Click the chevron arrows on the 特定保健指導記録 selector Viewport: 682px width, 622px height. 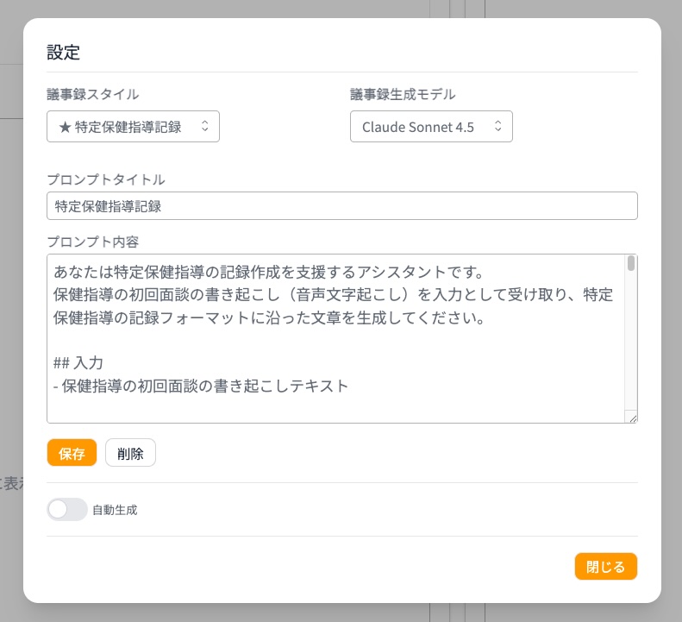pyautogui.click(x=204, y=127)
